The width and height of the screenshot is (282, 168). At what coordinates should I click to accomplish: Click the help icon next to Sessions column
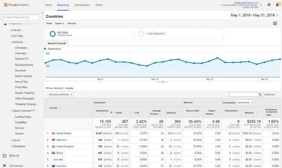[178, 113]
